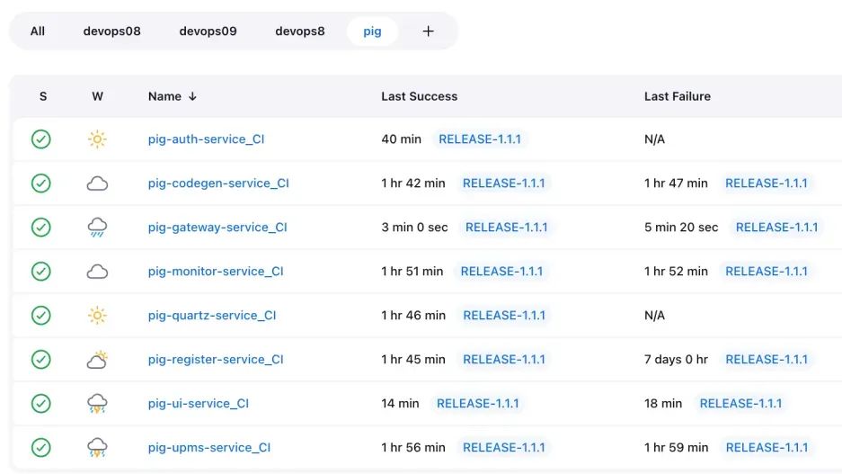Open the pig-register-service_CI job

(x=216, y=360)
